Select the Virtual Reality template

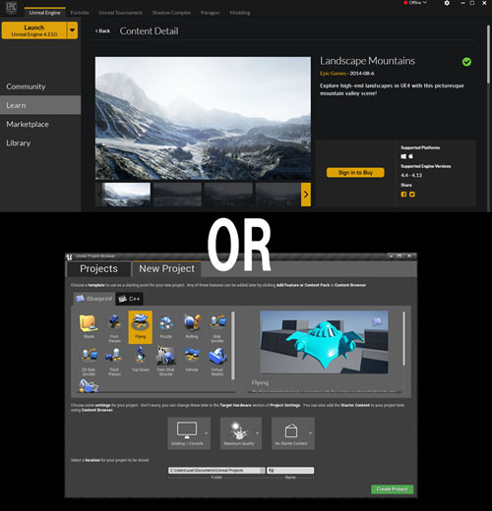217,362
